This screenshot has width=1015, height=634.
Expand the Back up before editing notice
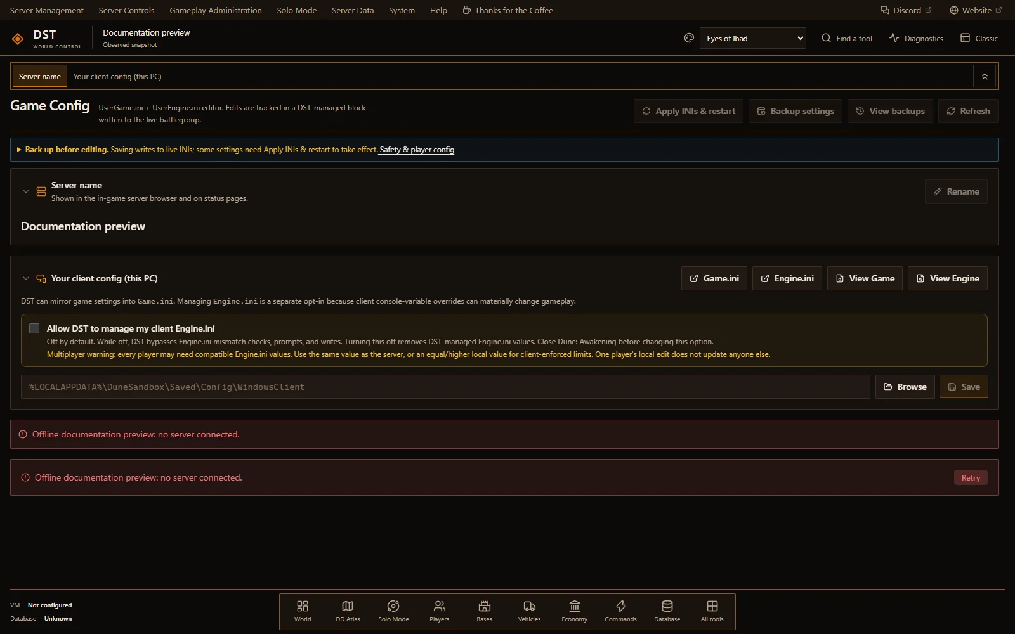point(19,150)
